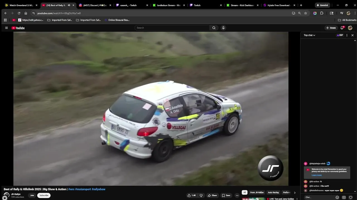Open the apps grid in bookmarks bar
This screenshot has width=357, height=200.
pos(5,20)
